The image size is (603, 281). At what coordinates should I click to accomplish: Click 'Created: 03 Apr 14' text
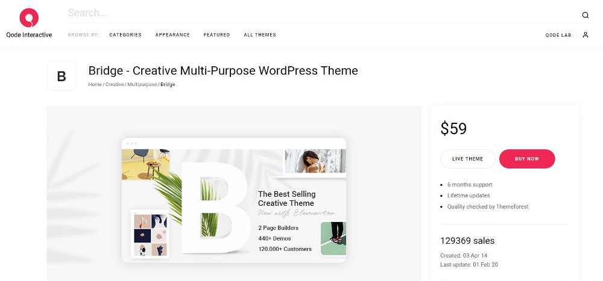pyautogui.click(x=463, y=255)
